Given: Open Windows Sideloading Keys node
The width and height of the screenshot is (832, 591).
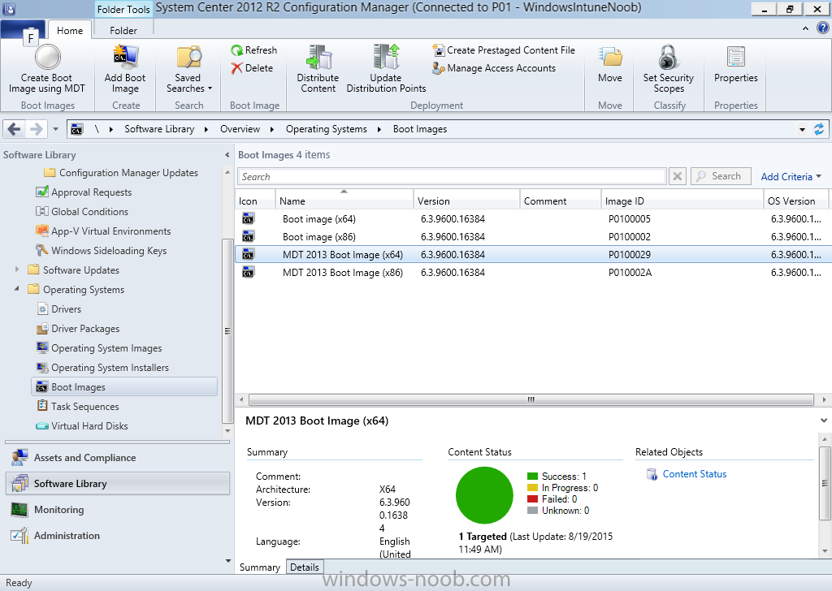Looking at the screenshot, I should tap(109, 251).
